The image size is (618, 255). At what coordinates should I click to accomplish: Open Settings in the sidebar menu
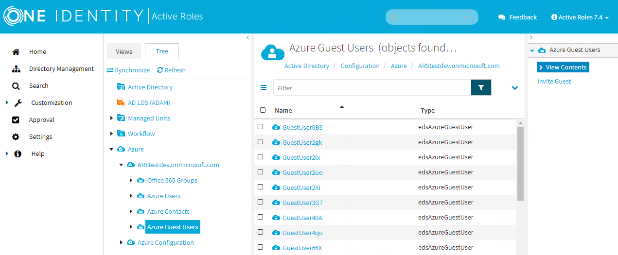point(40,136)
